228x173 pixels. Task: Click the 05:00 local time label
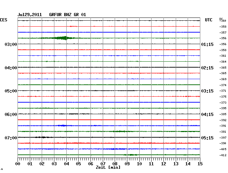(x=11, y=91)
